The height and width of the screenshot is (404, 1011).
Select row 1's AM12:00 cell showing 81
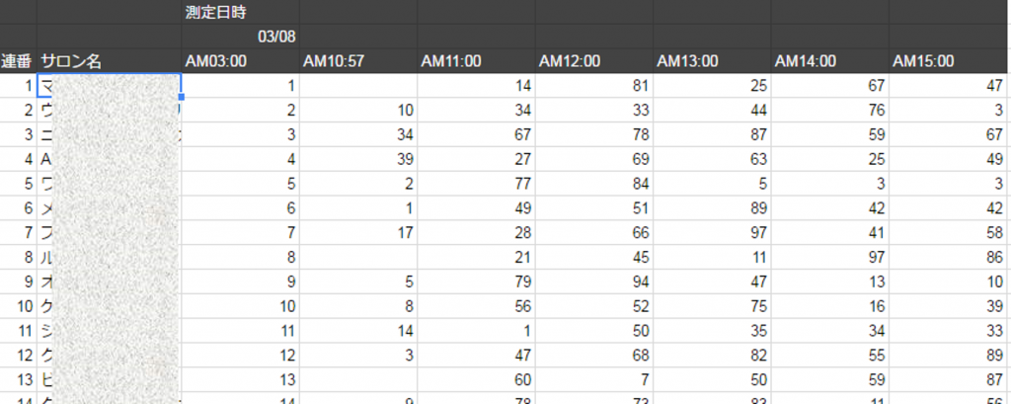pos(593,86)
